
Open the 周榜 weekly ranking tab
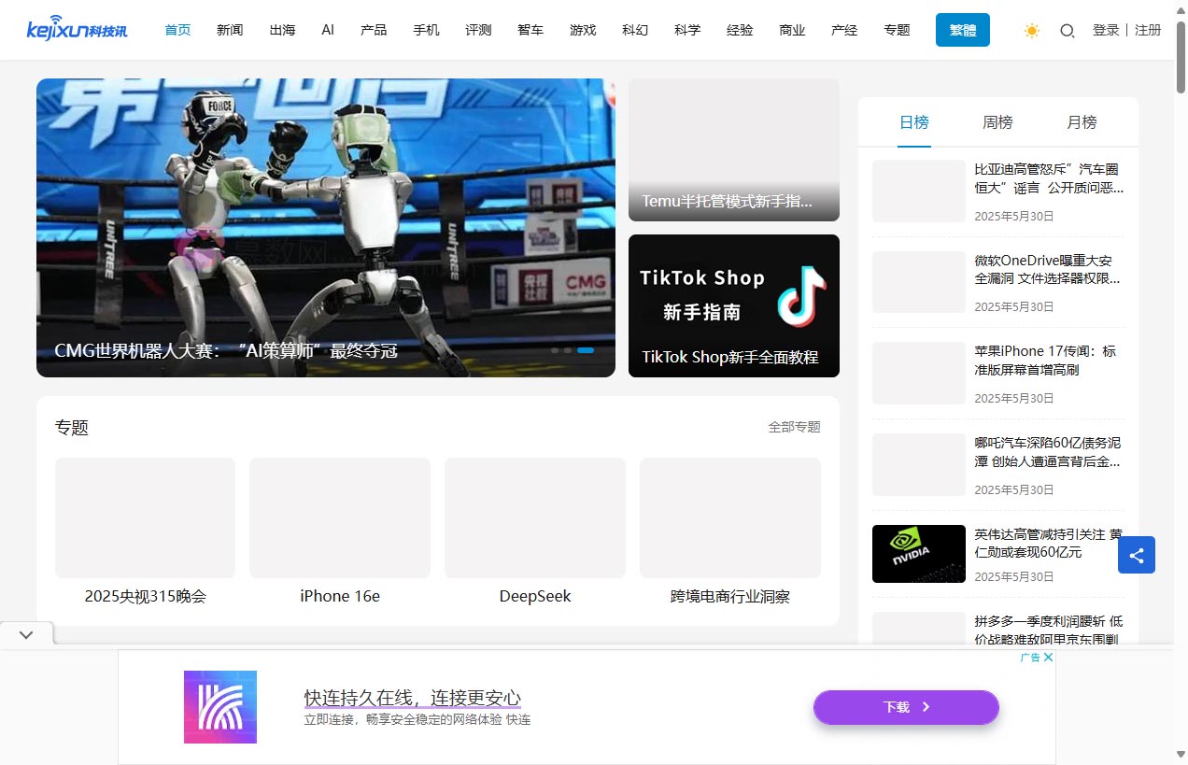(997, 122)
